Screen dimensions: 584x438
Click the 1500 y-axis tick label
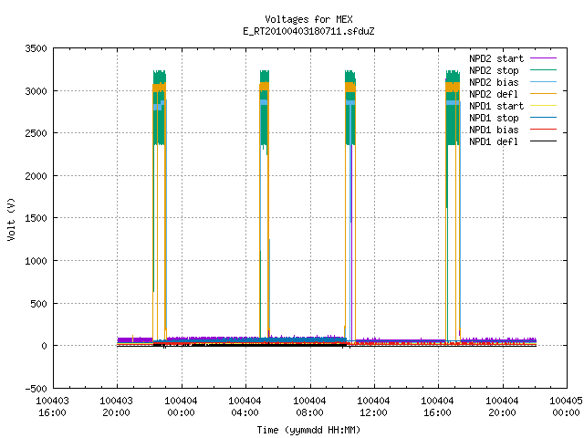[36, 218]
